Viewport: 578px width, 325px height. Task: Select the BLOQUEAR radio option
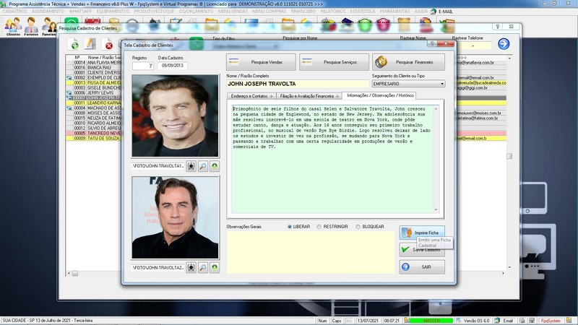pyautogui.click(x=358, y=227)
